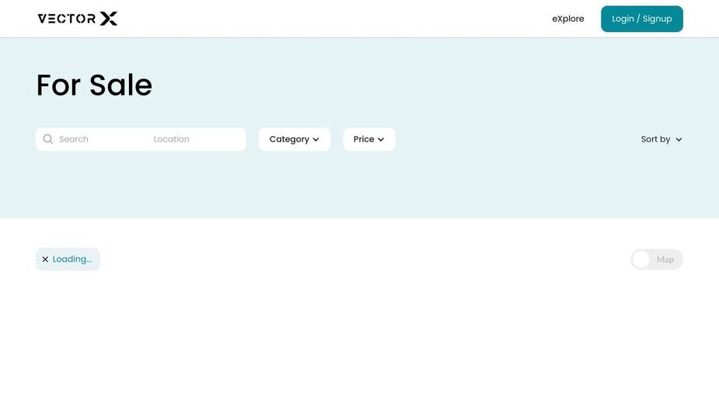Open the Category dropdown
719x404 pixels.
tap(295, 139)
